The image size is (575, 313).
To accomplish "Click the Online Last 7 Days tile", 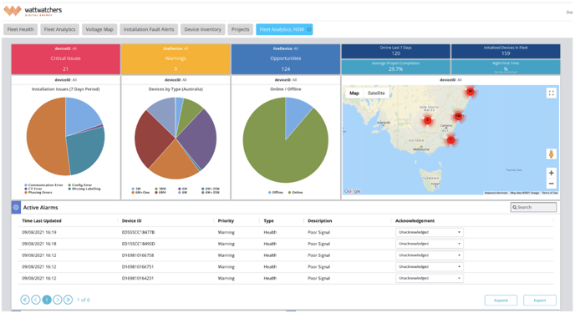I will (x=395, y=51).
